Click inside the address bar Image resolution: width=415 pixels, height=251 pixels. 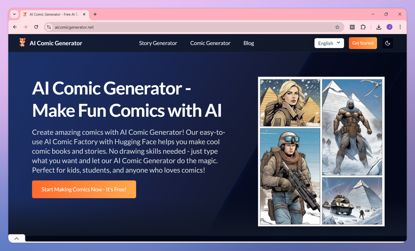[x=138, y=27]
